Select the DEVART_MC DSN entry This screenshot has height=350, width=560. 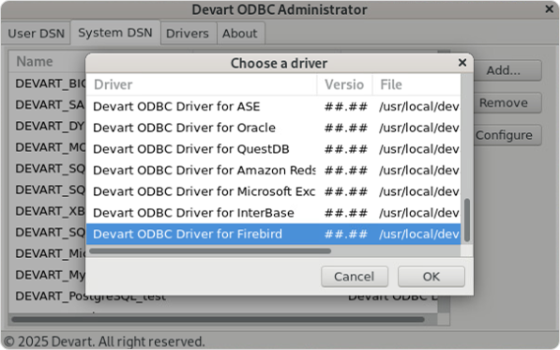[51, 147]
